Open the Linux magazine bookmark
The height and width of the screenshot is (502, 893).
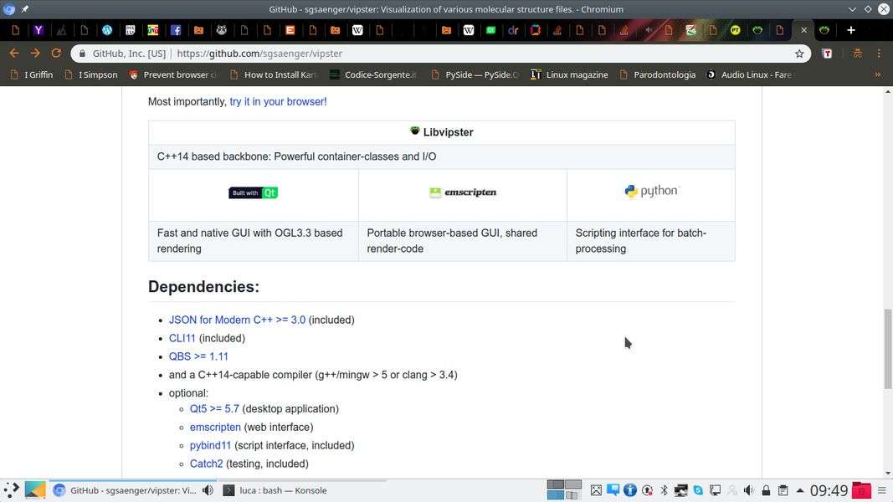(569, 74)
